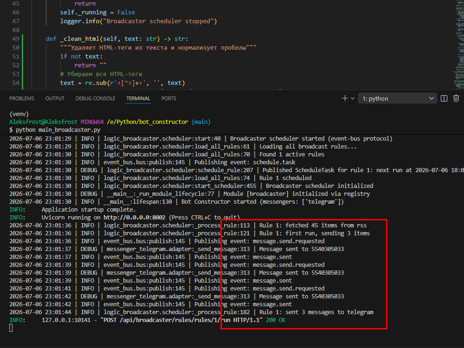Click the 'self._running = False' code line
This screenshot has width=464, height=348.
pos(97,13)
